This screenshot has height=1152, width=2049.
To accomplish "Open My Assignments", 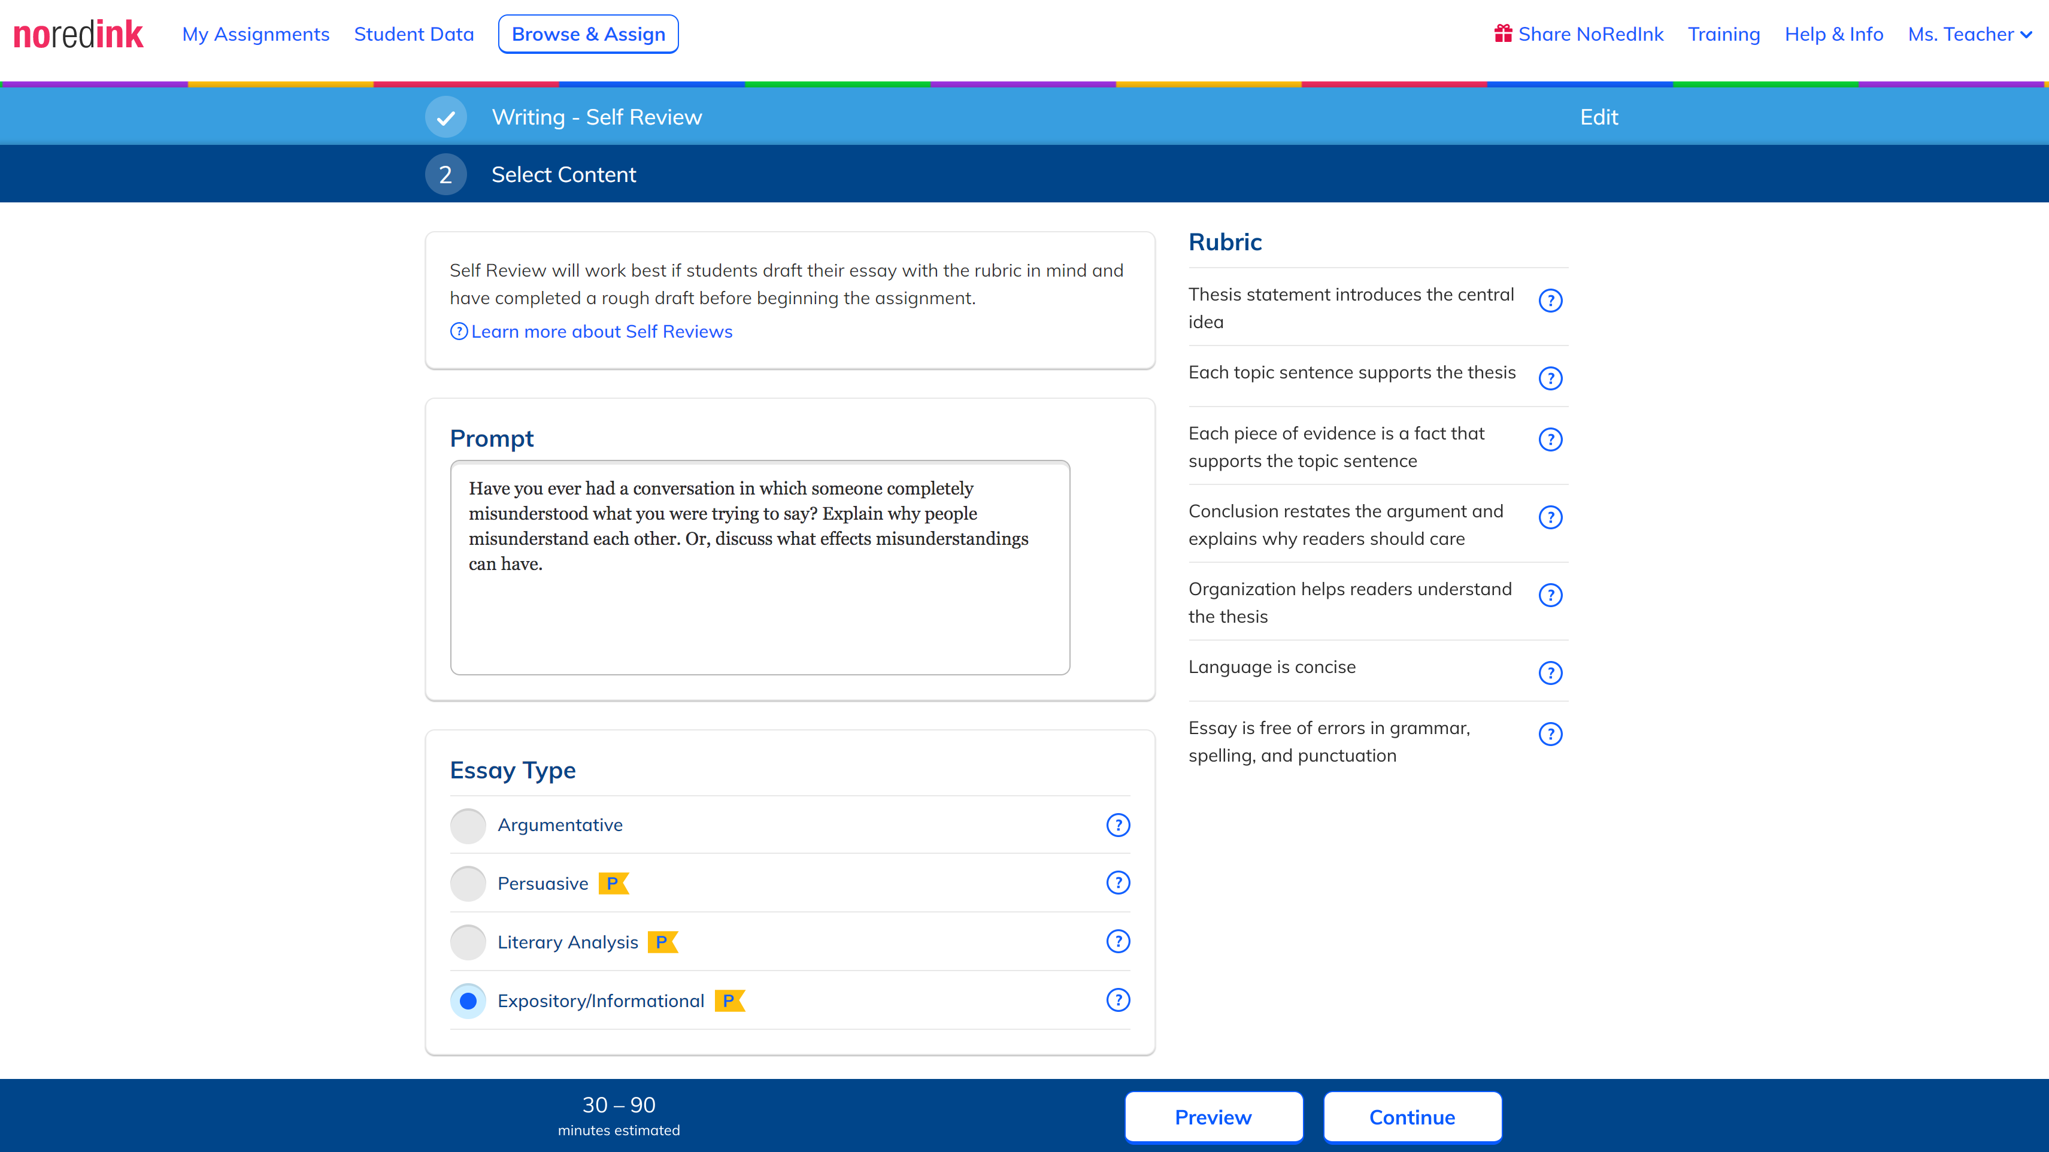I will pos(255,34).
